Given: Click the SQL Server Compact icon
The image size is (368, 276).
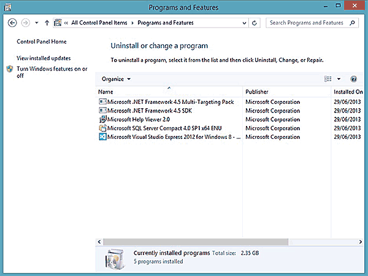Looking at the screenshot, I should click(102, 128).
